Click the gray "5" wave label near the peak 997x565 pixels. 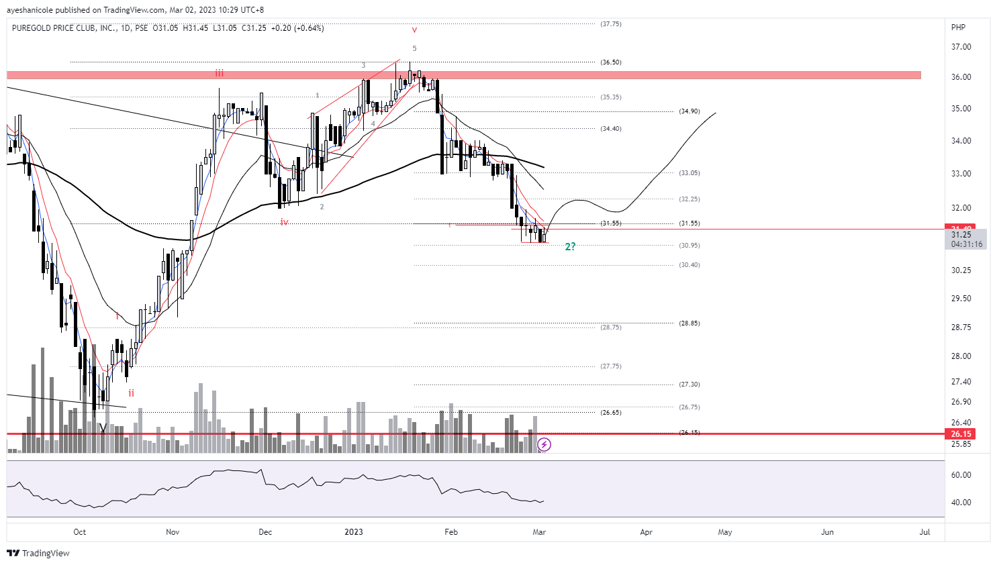[x=415, y=48]
